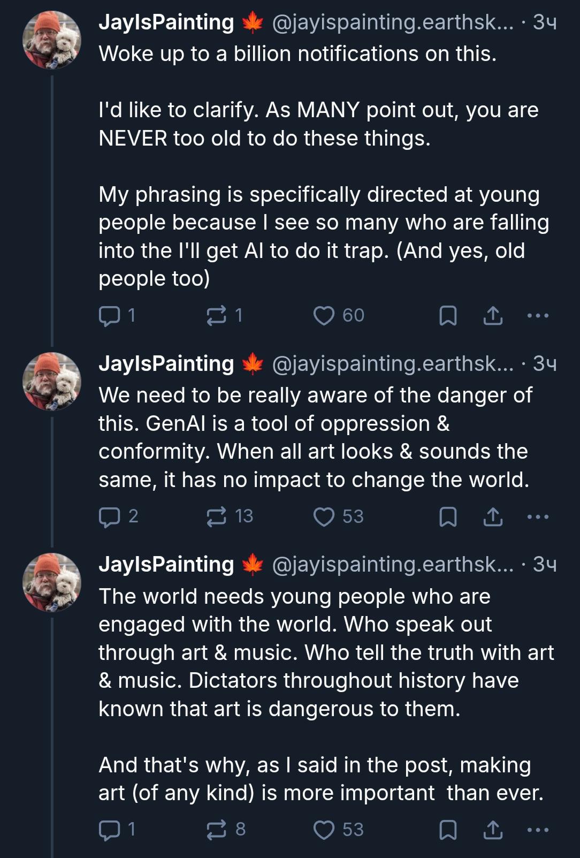Bookmark the "world needs young people" post
Screen dimensions: 580x858
(447, 830)
